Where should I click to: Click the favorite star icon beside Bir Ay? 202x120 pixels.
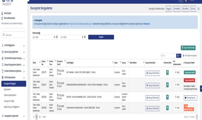tap(198, 9)
